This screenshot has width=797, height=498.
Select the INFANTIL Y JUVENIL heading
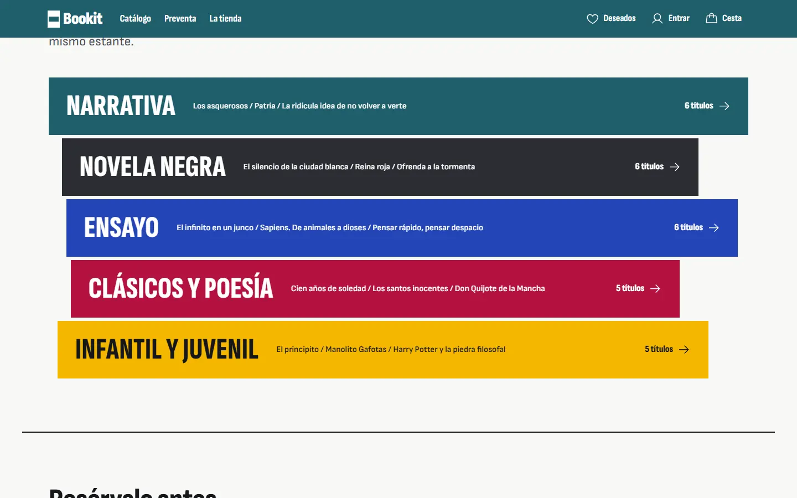167,350
